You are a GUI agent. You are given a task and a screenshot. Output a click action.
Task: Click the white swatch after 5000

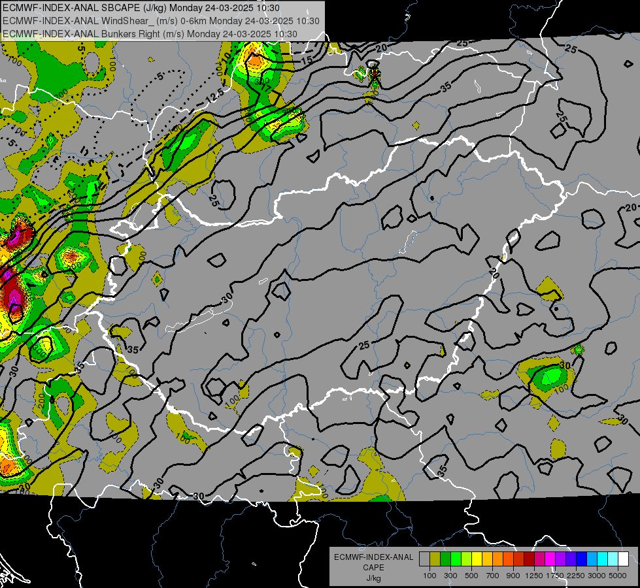(x=623, y=559)
